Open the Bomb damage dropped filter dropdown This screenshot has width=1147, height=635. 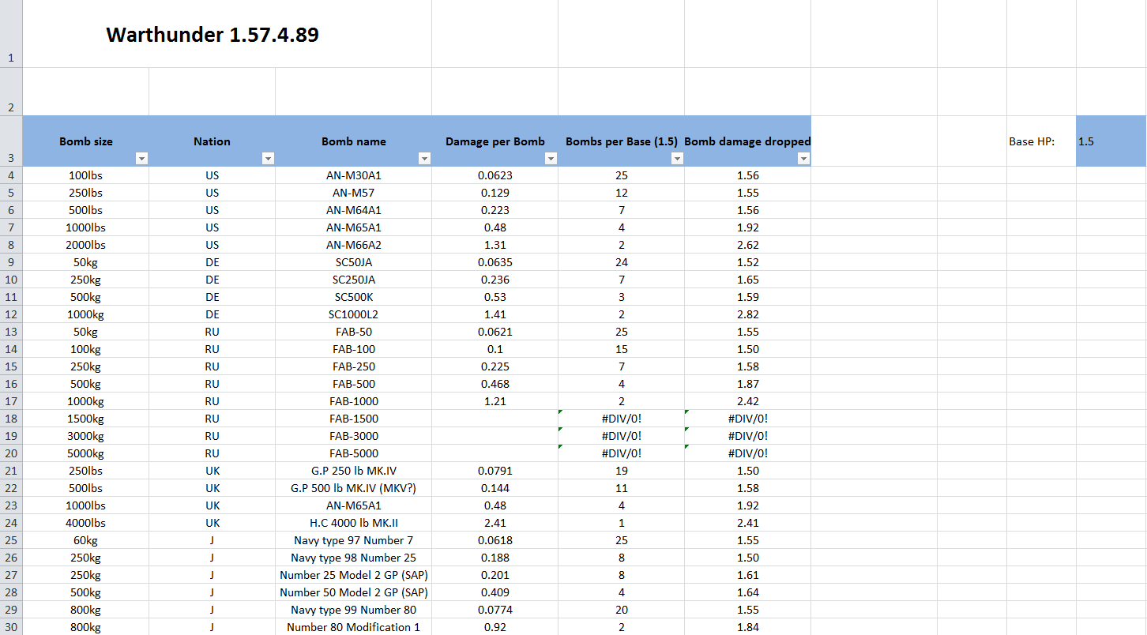tap(803, 159)
